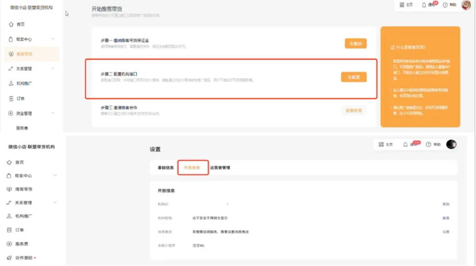Open 首页 home icon beside the 设置 page
The width and height of the screenshot is (476, 266).
9,163
